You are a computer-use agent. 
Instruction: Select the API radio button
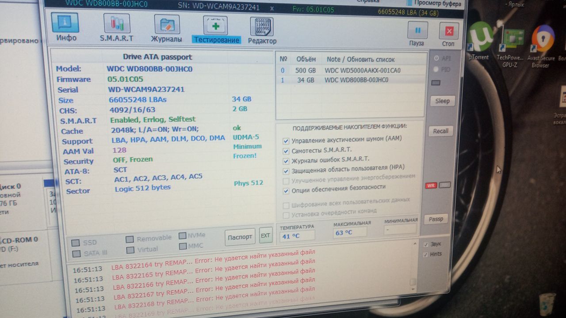point(436,58)
